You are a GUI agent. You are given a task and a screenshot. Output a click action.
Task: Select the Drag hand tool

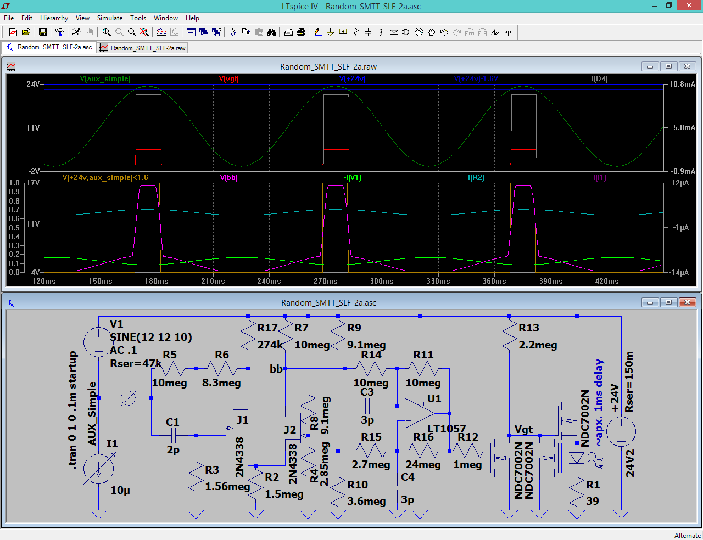[432, 32]
